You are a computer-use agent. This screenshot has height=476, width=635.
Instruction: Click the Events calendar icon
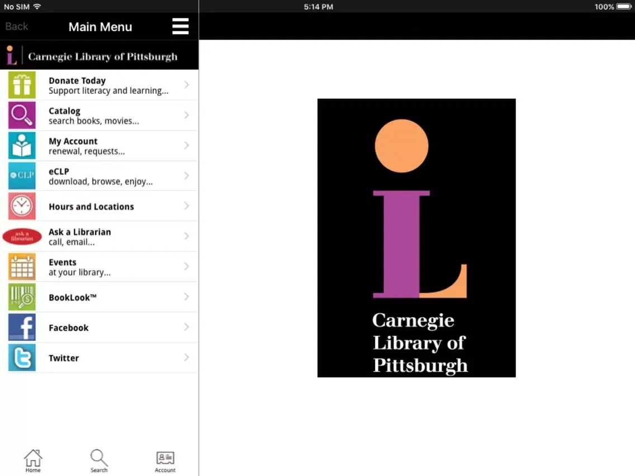click(22, 266)
